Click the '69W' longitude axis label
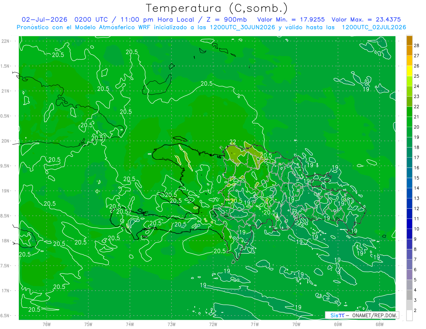This screenshot has width=426, height=329. click(x=338, y=324)
